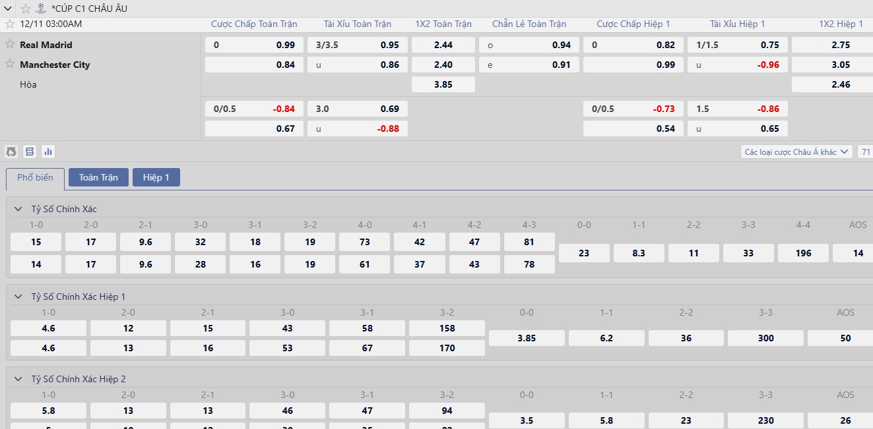Favorite the CÚP C1 CHÂU ÂU league star

[26, 9]
